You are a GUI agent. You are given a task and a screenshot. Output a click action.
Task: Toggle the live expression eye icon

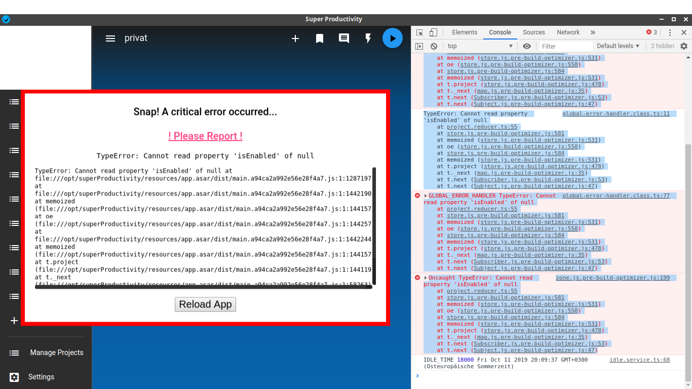(527, 46)
